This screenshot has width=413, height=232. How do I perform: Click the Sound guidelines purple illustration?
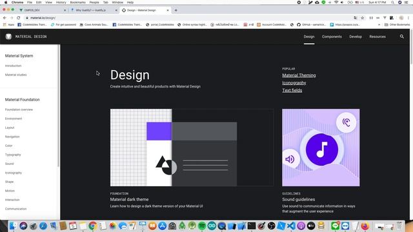click(321, 148)
